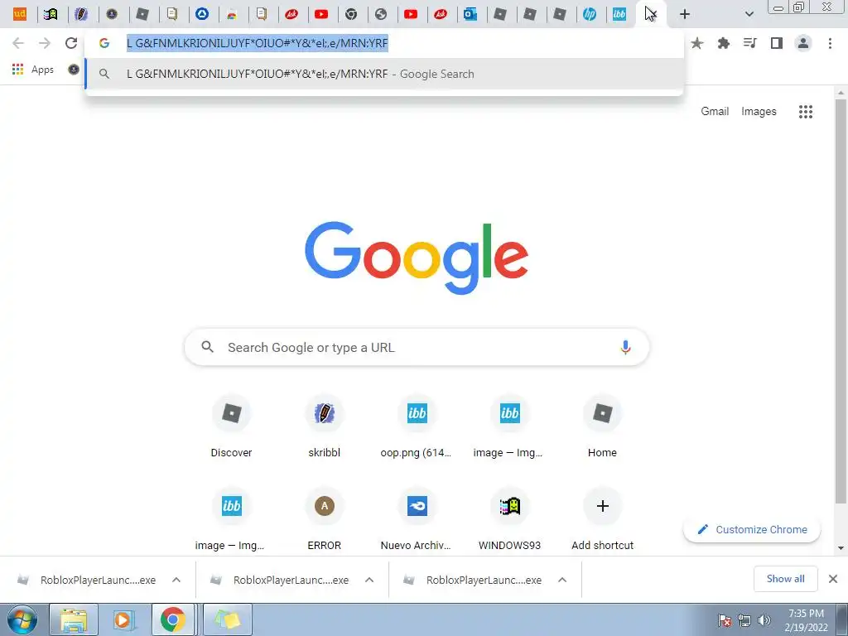Switch to the Windows93 tab
Viewport: 848px width, 636px height.
(51, 14)
